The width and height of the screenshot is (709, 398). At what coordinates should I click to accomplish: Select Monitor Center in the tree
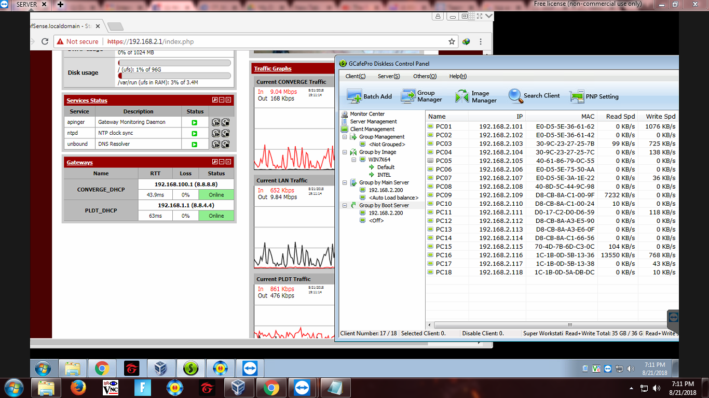tap(367, 114)
